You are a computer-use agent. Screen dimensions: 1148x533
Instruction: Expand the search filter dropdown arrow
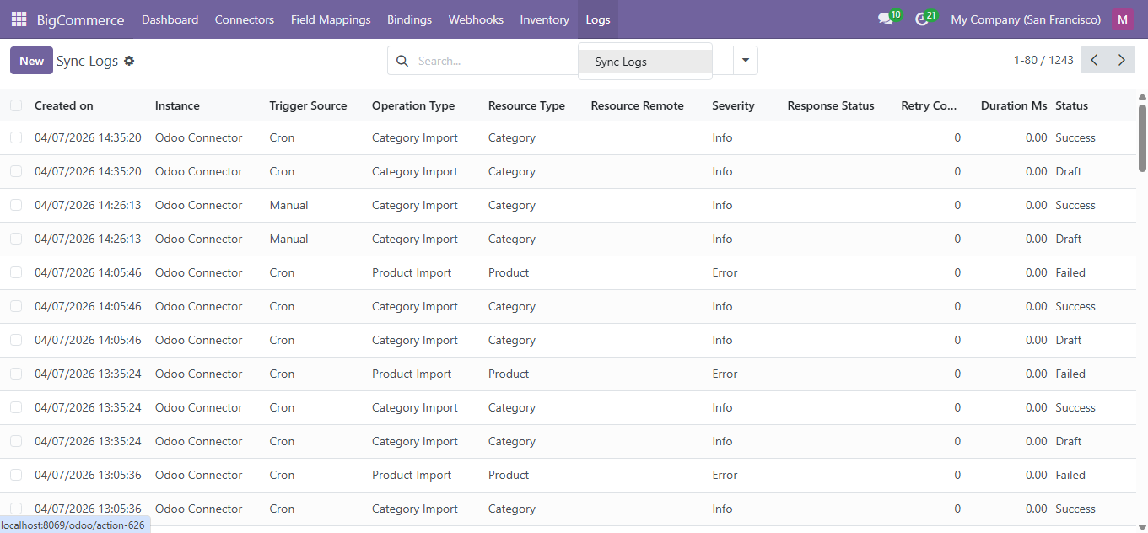pyautogui.click(x=745, y=60)
